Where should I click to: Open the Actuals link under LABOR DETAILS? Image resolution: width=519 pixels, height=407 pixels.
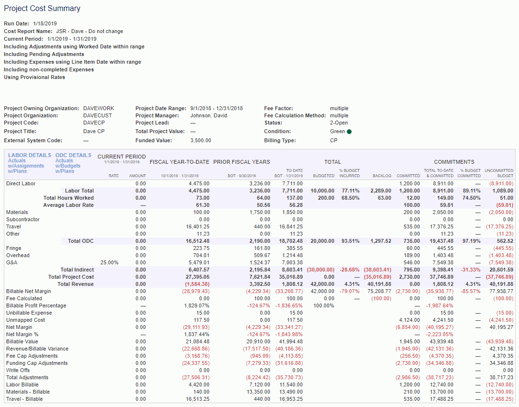pos(17,160)
